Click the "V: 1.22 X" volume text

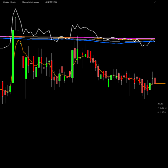tap(162, 108)
